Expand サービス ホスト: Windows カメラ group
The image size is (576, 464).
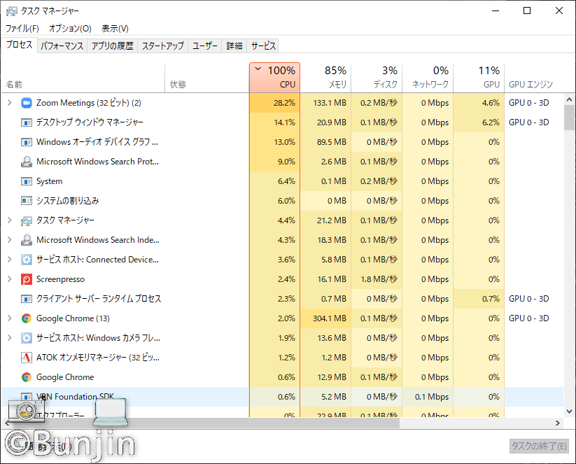(x=10, y=338)
